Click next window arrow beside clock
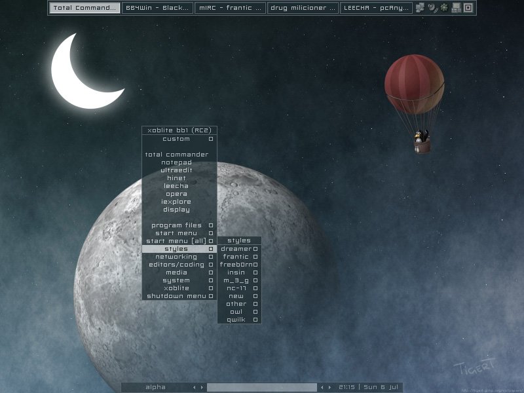524x393 pixels. (x=330, y=387)
